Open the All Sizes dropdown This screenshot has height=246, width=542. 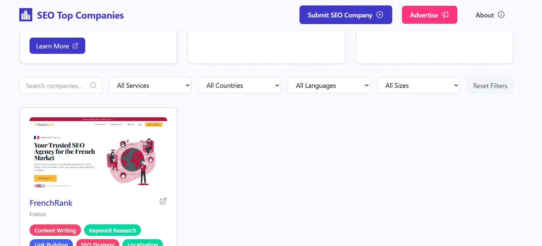tap(418, 85)
